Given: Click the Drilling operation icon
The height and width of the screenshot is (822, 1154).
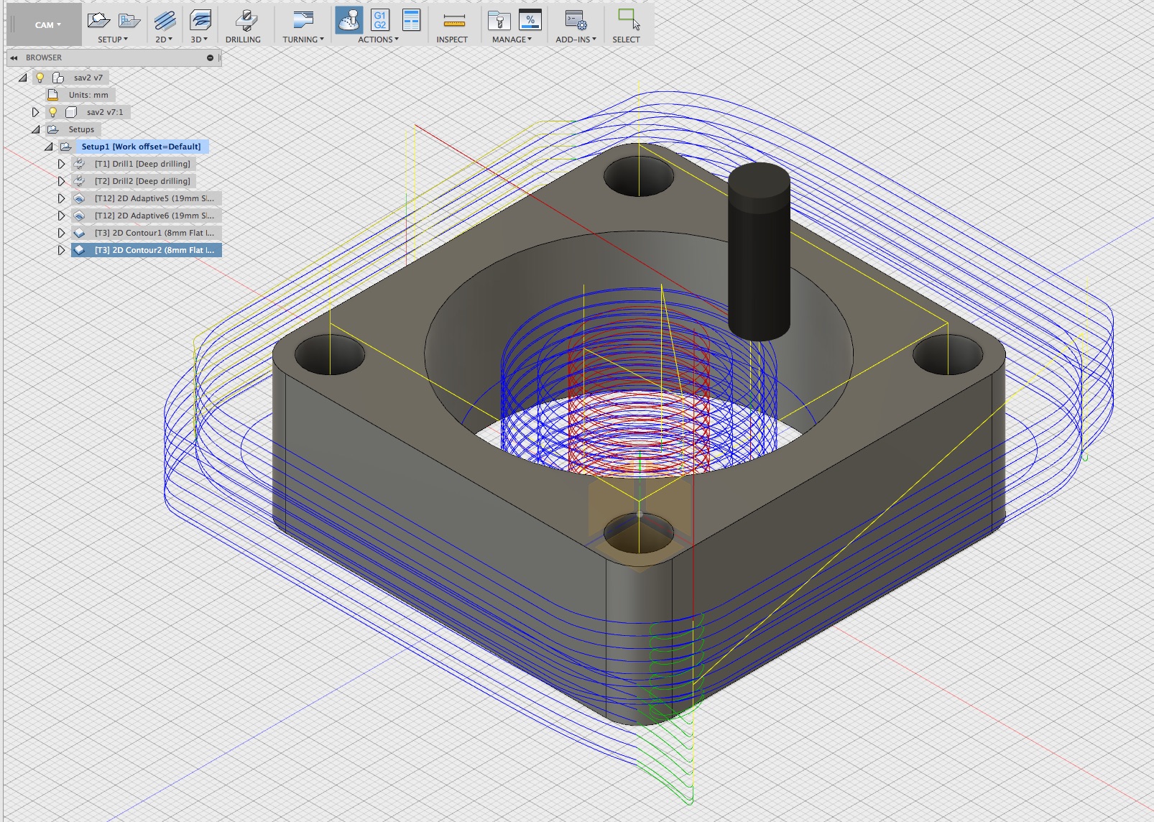Looking at the screenshot, I should [246, 20].
